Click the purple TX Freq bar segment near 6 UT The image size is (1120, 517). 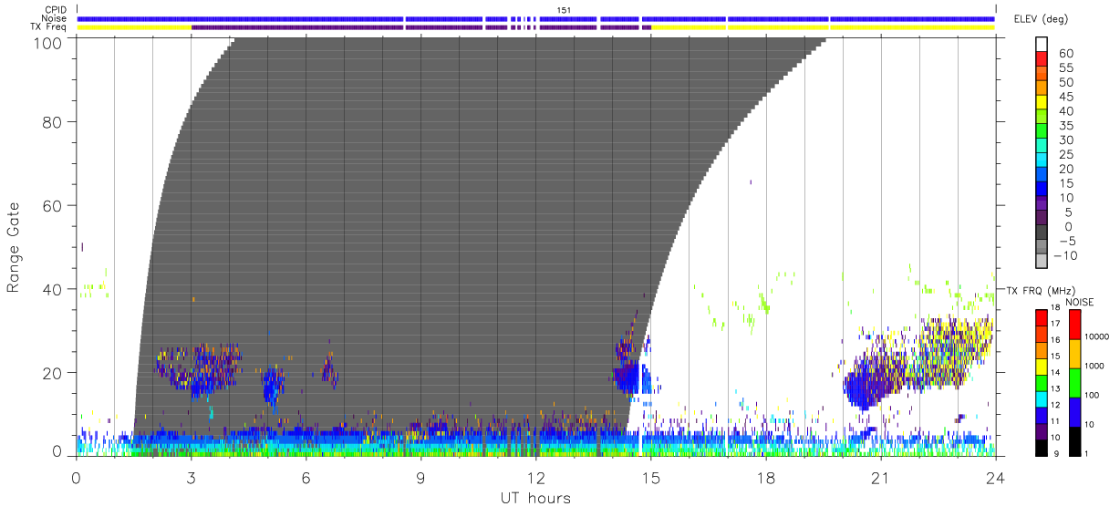point(298,27)
